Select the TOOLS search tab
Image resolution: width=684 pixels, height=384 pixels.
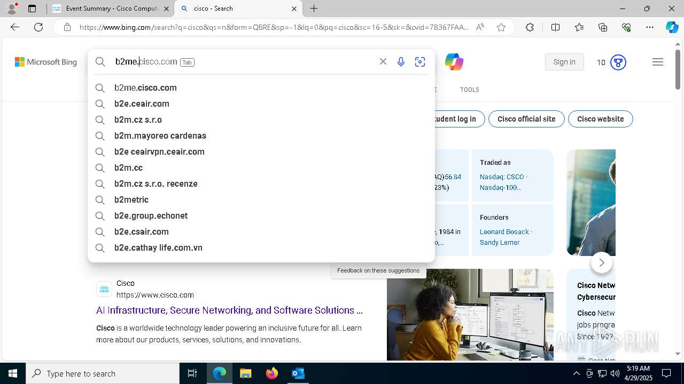point(470,90)
